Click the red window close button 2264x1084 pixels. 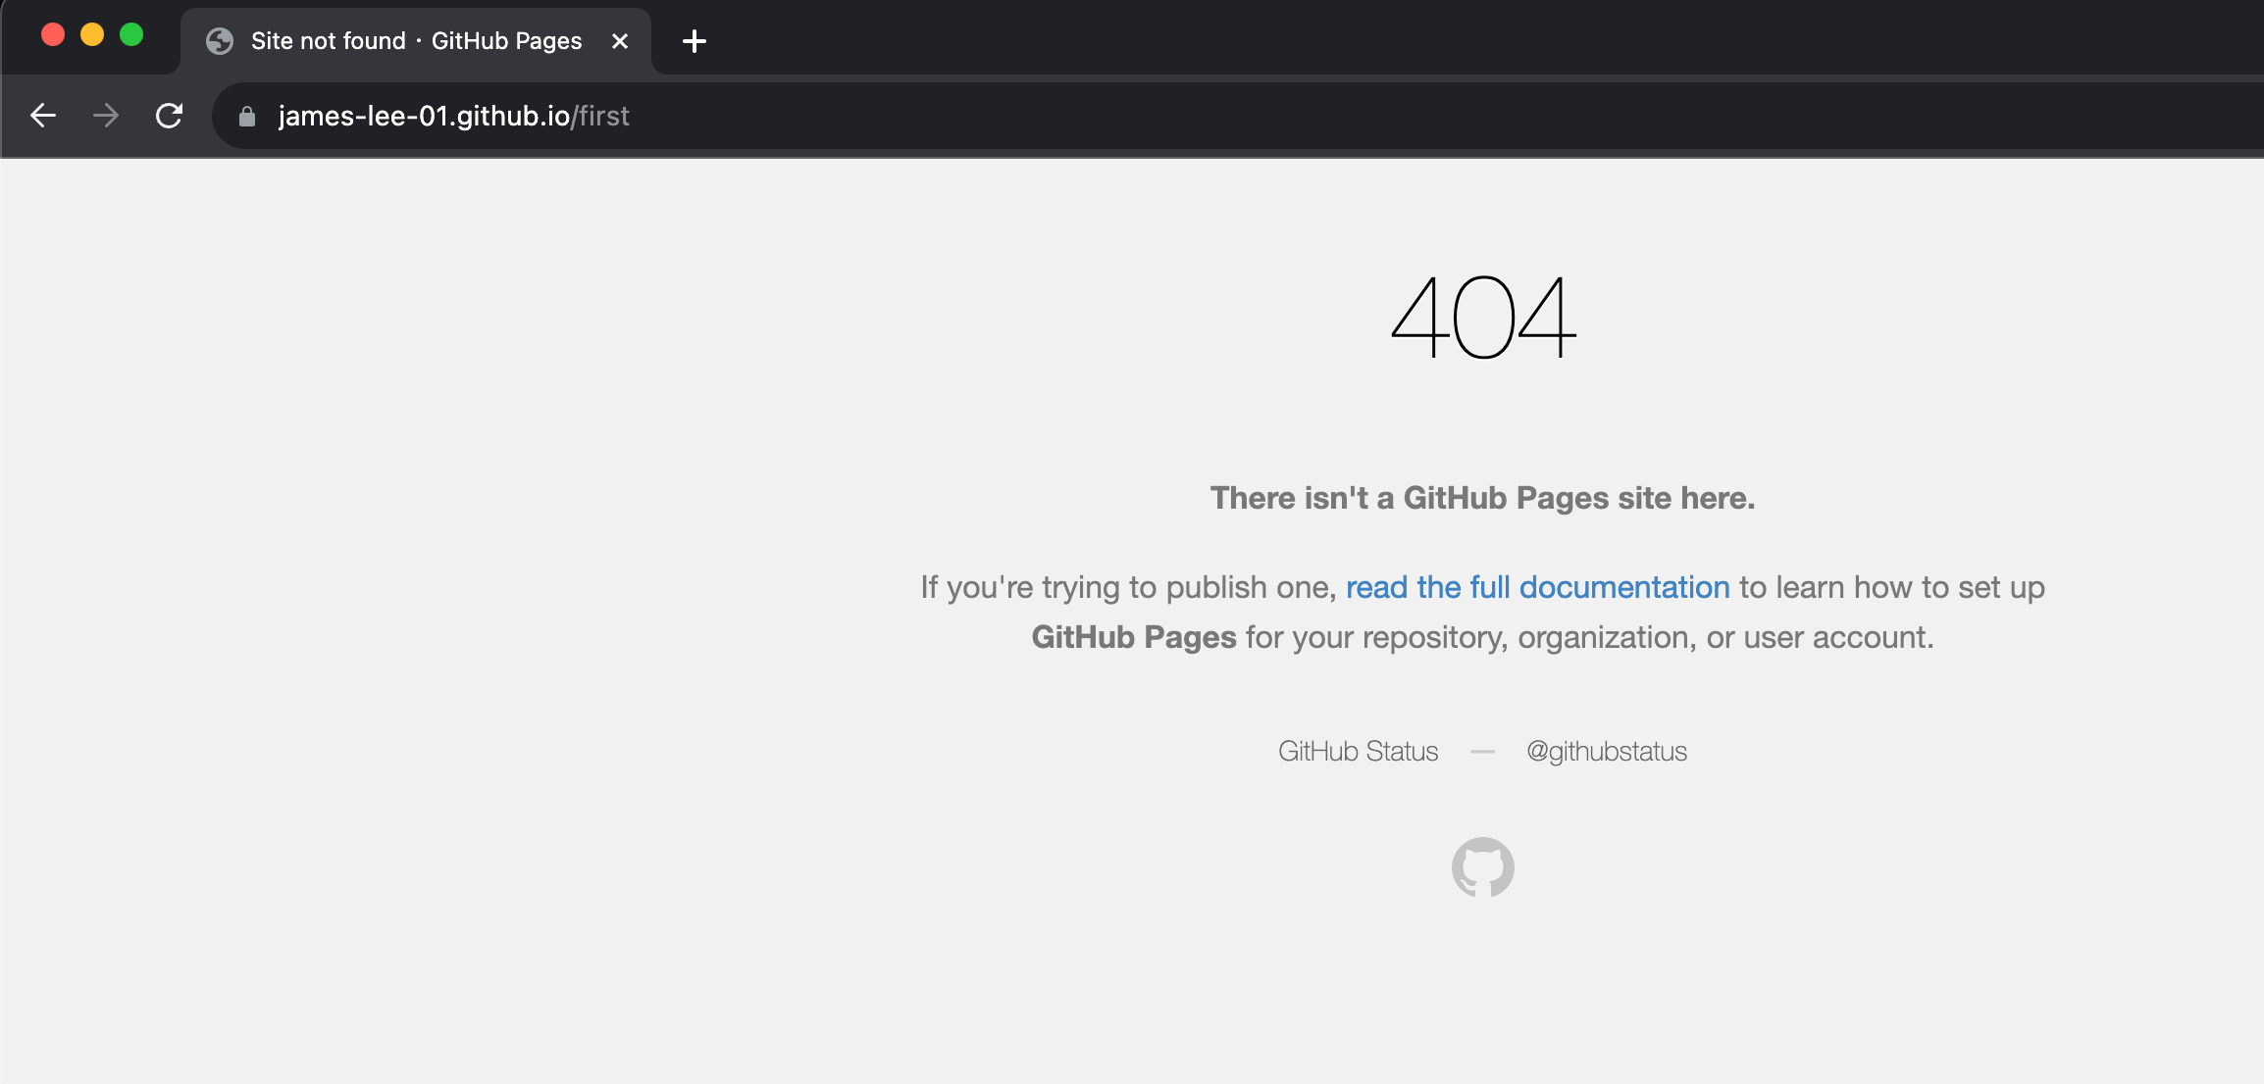[53, 34]
